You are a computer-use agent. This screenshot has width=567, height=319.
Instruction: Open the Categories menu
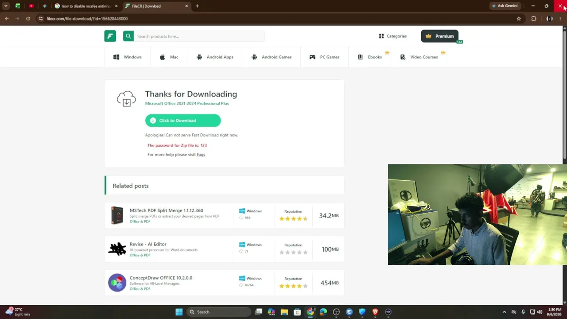(393, 36)
